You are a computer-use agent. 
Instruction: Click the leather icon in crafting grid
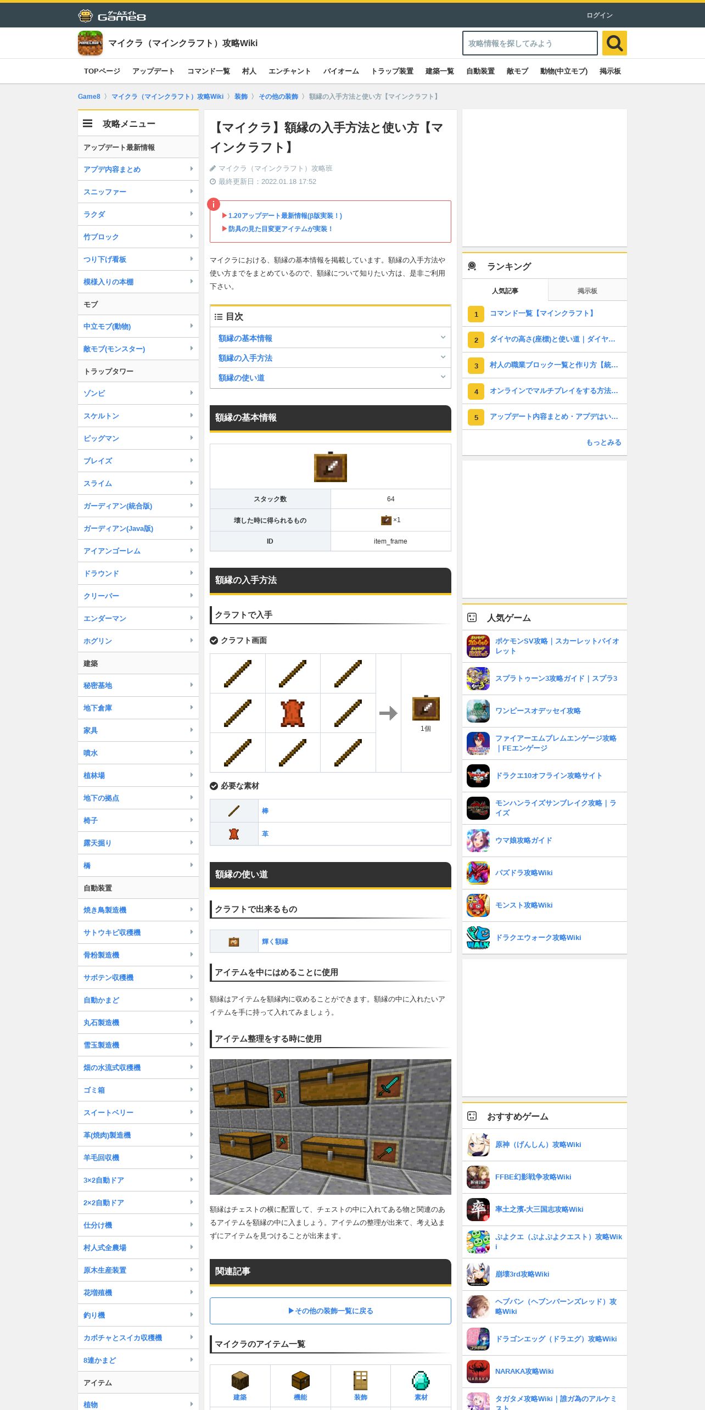(x=293, y=713)
